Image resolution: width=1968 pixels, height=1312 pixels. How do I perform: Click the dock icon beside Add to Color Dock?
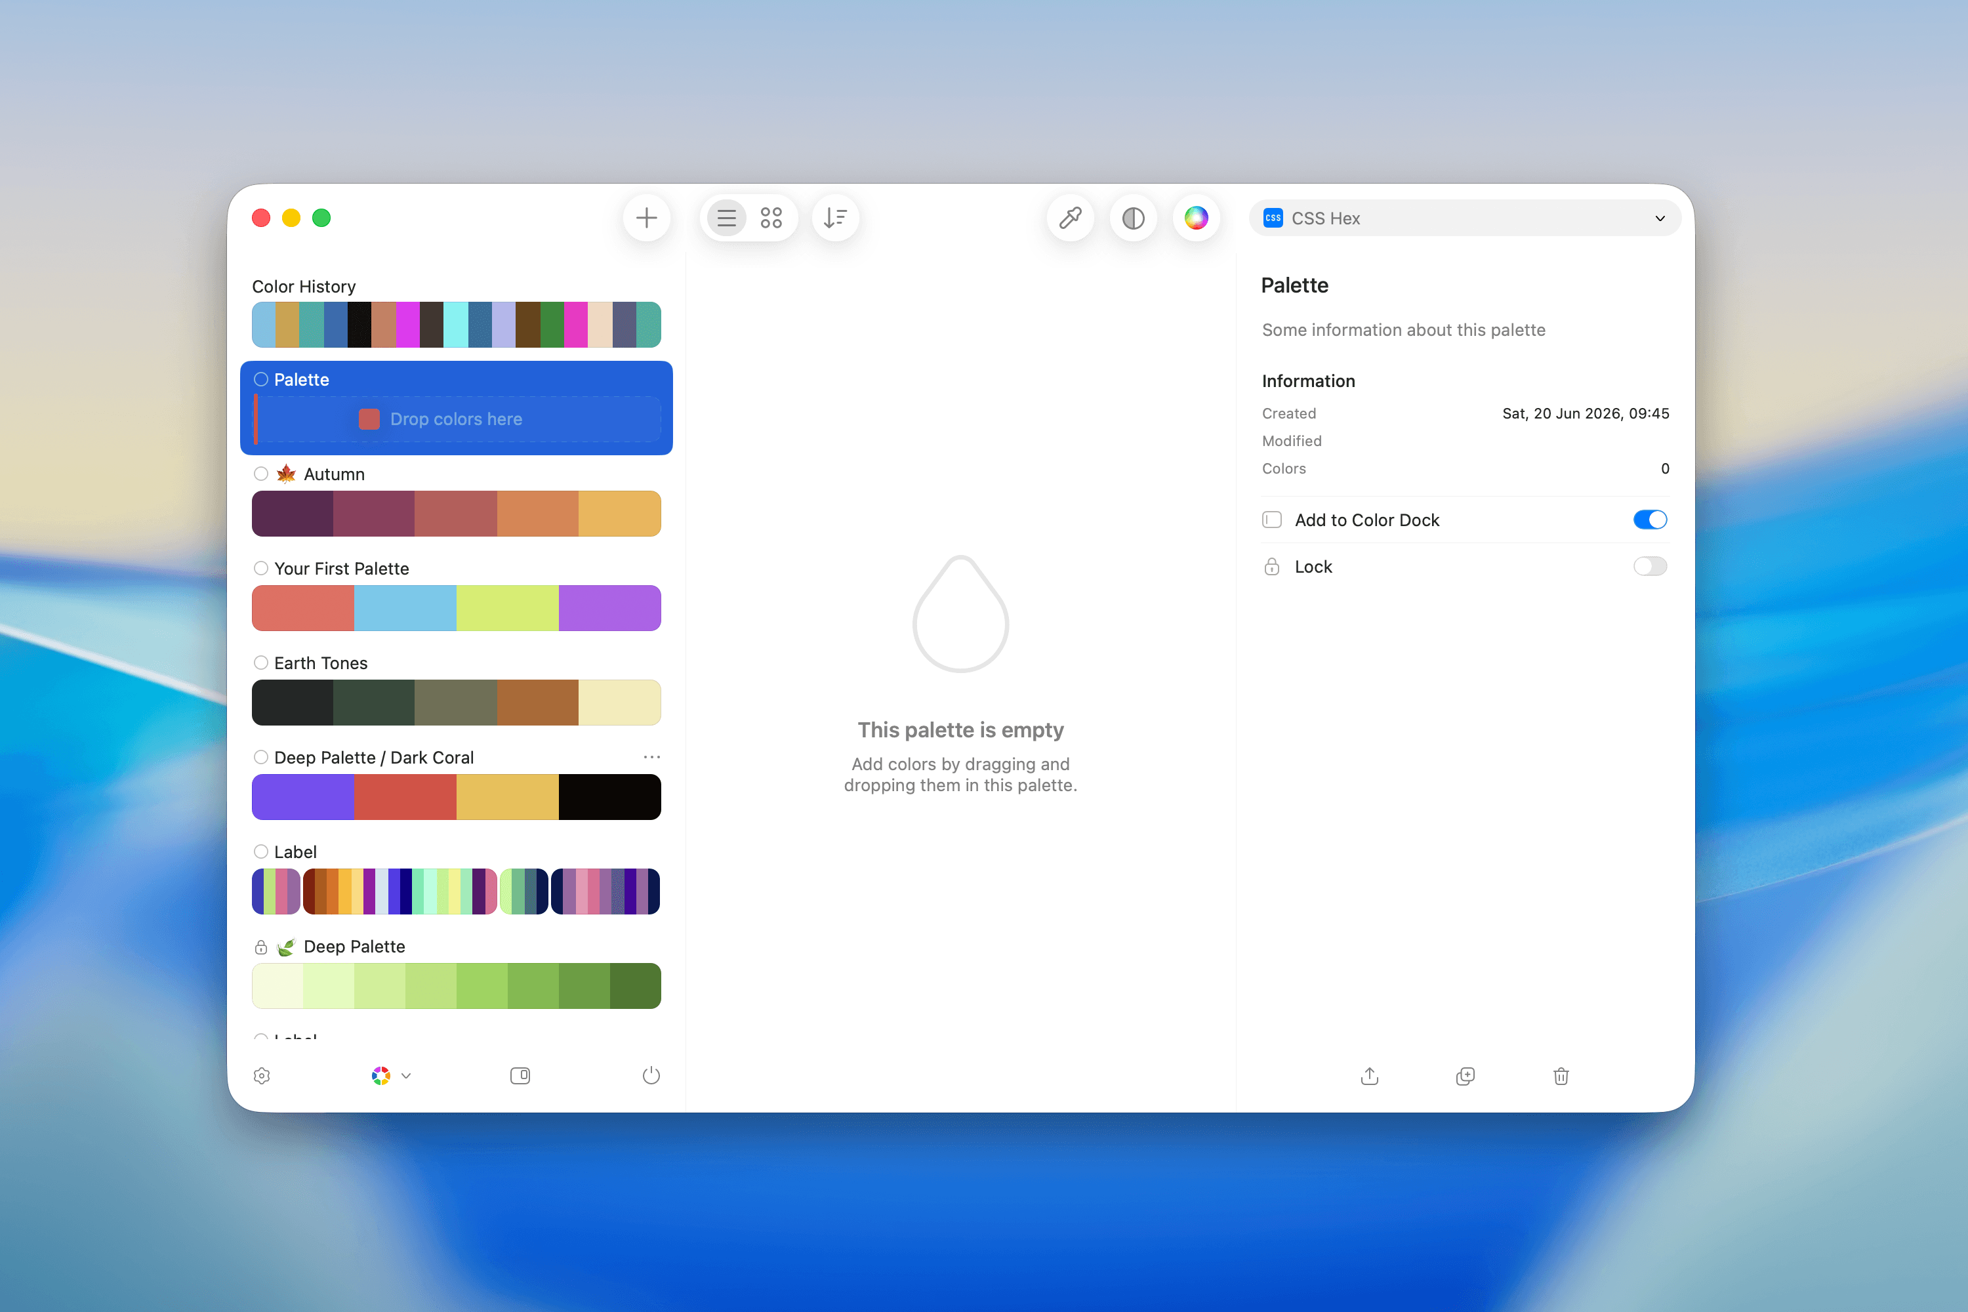(1272, 520)
